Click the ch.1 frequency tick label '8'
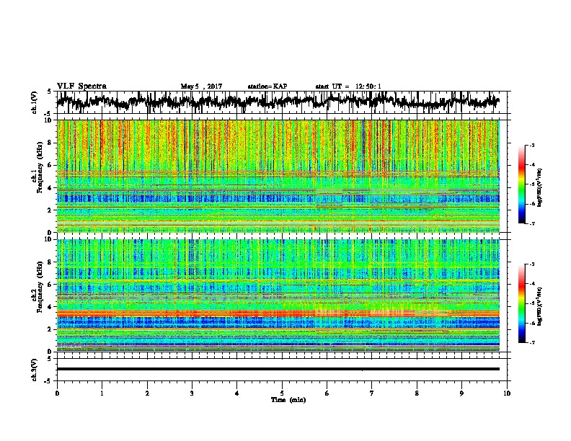 click(50, 143)
